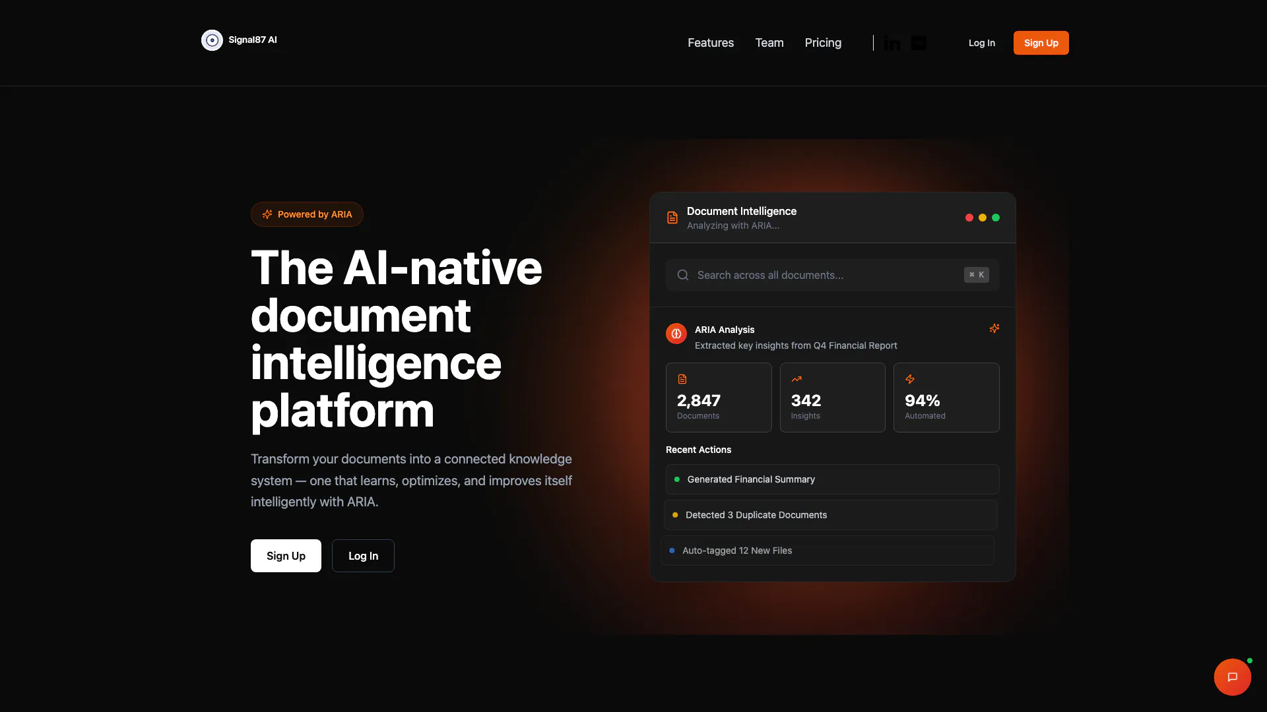Image resolution: width=1267 pixels, height=712 pixels.
Task: Click the search magnifier icon
Action: pos(683,275)
